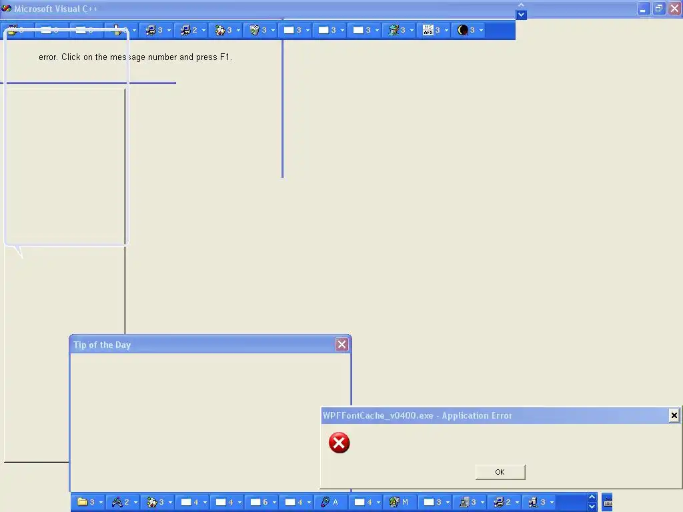This screenshot has width=683, height=512.
Task: Click the Microsoft Visual C++ title bar icon
Action: pyautogui.click(x=7, y=8)
